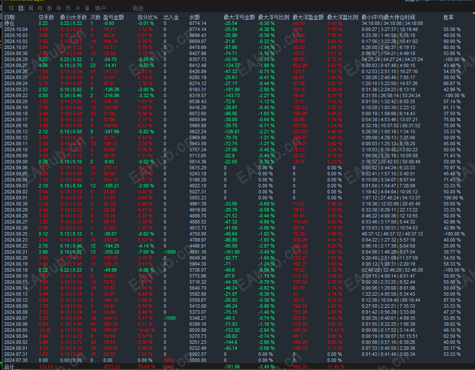Select the 2024.08.05 date row
This screenshot has width=475, height=370.
[16, 330]
